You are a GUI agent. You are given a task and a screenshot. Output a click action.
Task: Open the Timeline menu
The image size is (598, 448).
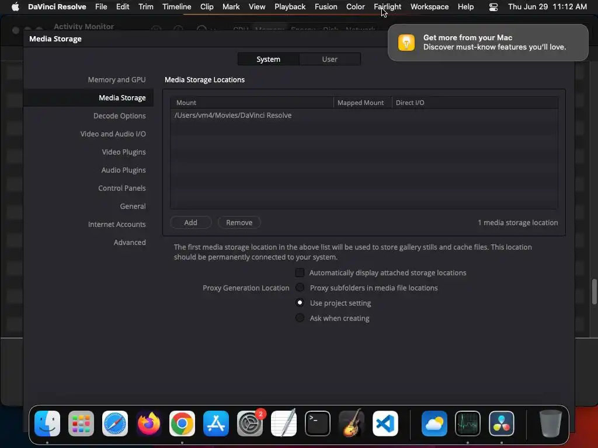(x=176, y=6)
